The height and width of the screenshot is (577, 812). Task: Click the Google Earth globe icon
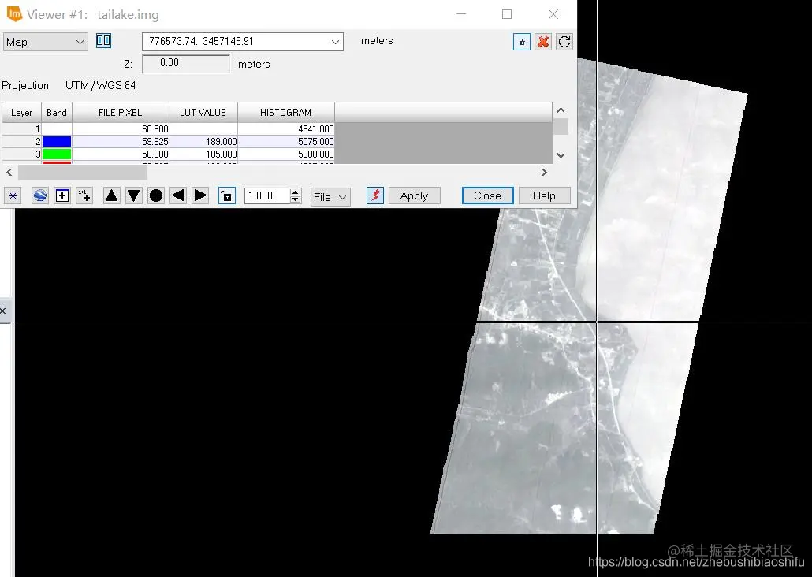pos(40,195)
